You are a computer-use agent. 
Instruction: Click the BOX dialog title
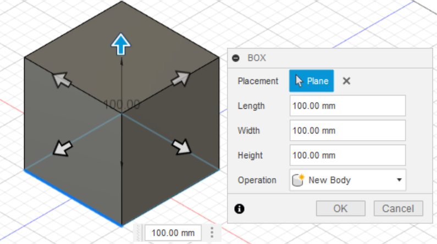tap(257, 58)
